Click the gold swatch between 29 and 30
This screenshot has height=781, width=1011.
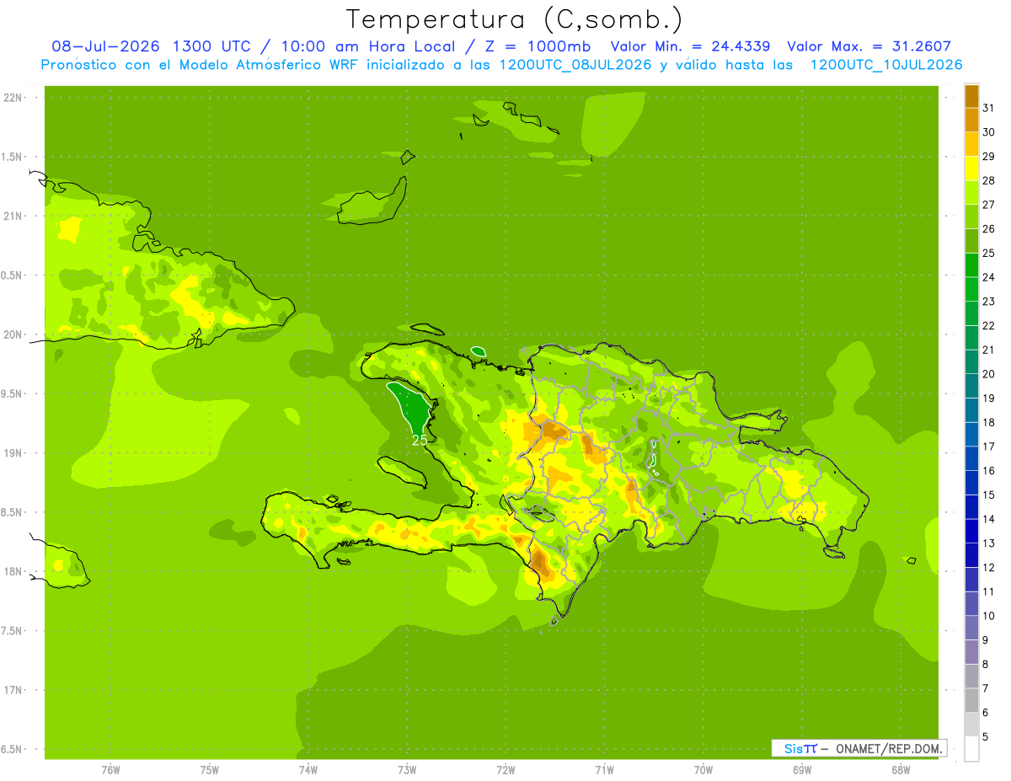coord(972,144)
